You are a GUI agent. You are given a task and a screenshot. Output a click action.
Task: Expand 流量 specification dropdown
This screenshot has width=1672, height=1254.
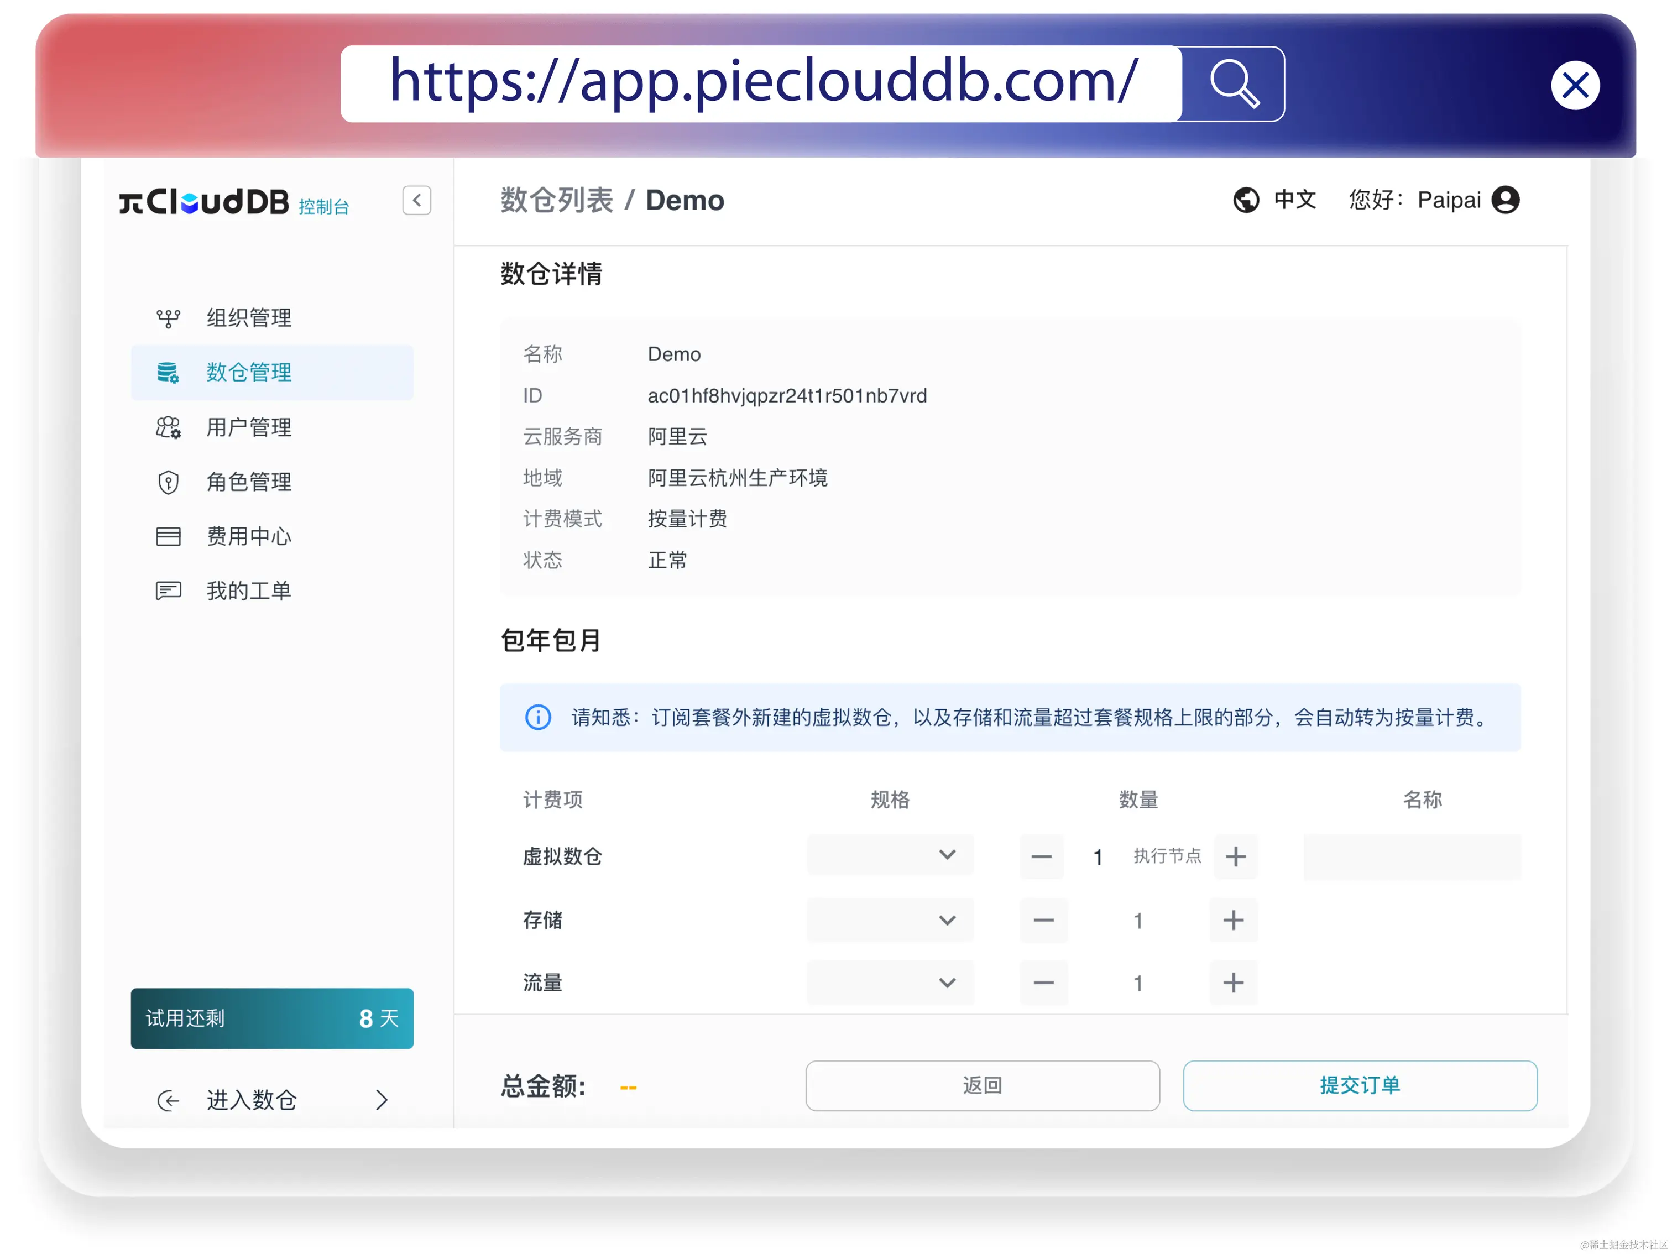(x=890, y=984)
